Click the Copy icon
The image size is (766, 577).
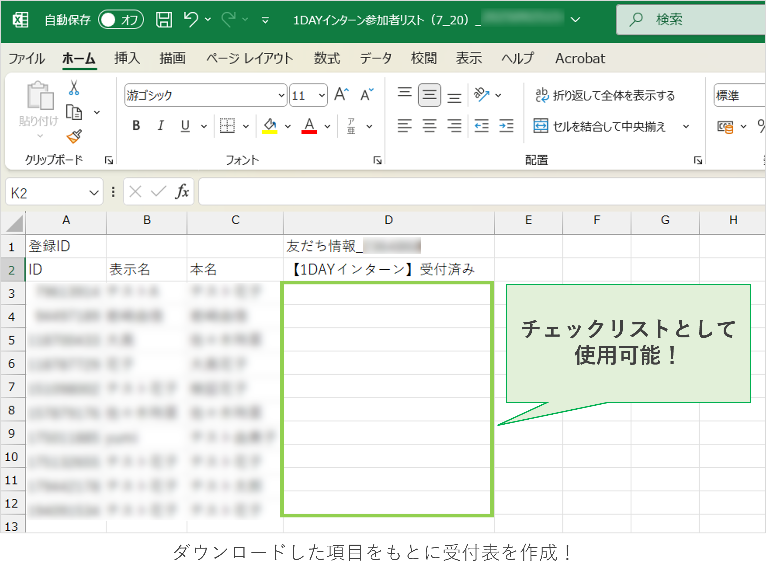pyautogui.click(x=74, y=113)
